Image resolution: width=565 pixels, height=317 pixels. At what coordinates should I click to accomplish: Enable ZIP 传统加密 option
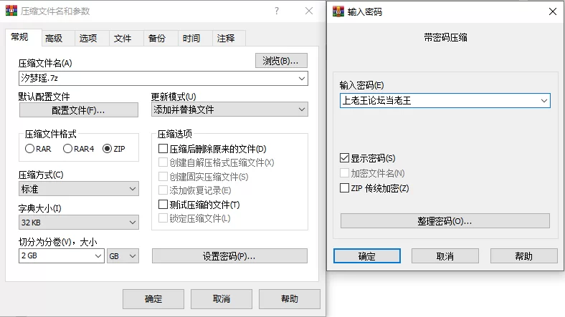tap(345, 188)
